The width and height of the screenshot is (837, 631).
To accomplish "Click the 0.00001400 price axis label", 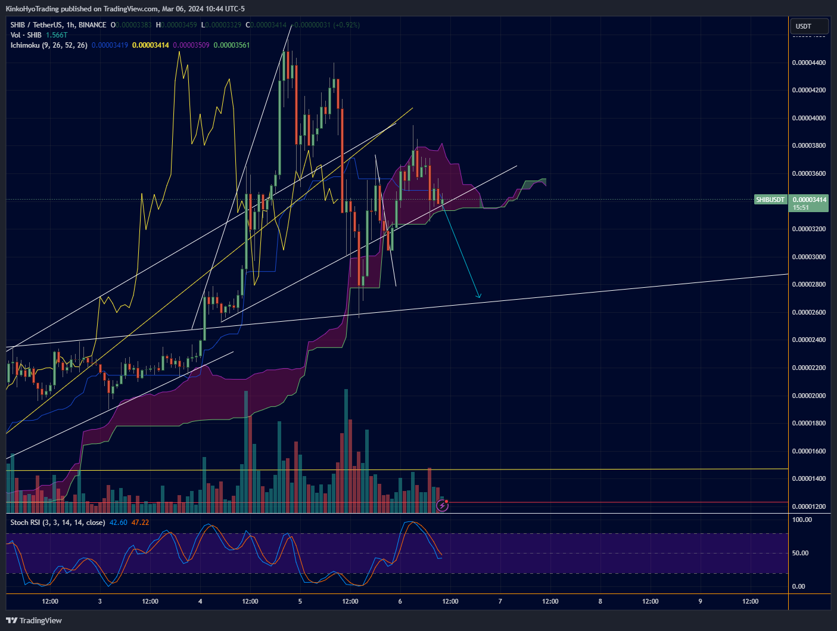I will 809,478.
